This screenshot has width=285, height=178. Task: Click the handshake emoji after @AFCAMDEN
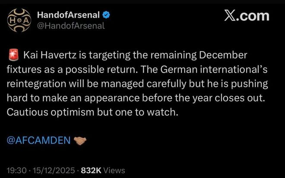click(80, 140)
